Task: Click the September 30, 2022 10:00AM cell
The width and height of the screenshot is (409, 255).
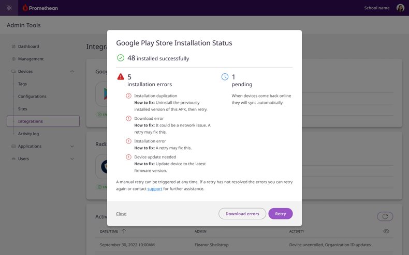Action: pos(127,245)
